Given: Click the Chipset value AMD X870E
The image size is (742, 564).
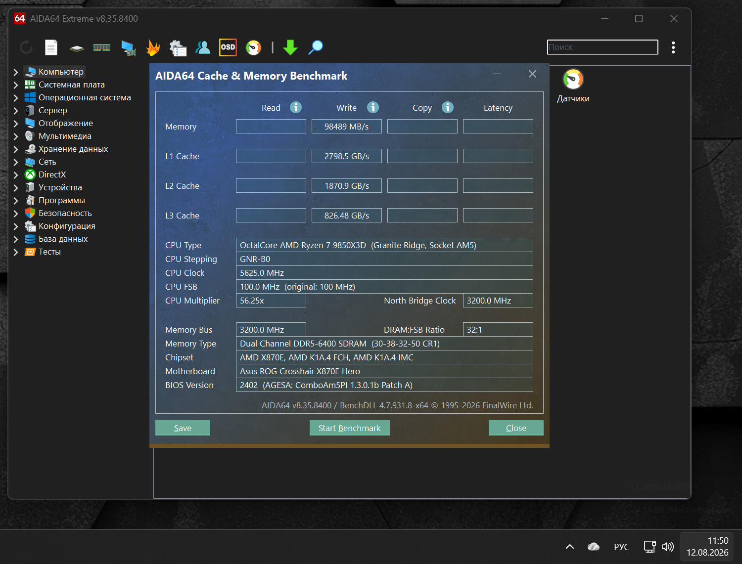Looking at the screenshot, I should tap(384, 357).
